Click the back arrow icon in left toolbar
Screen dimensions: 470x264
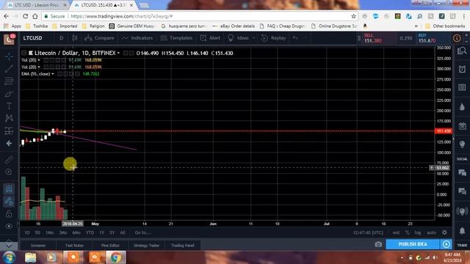coord(9,144)
